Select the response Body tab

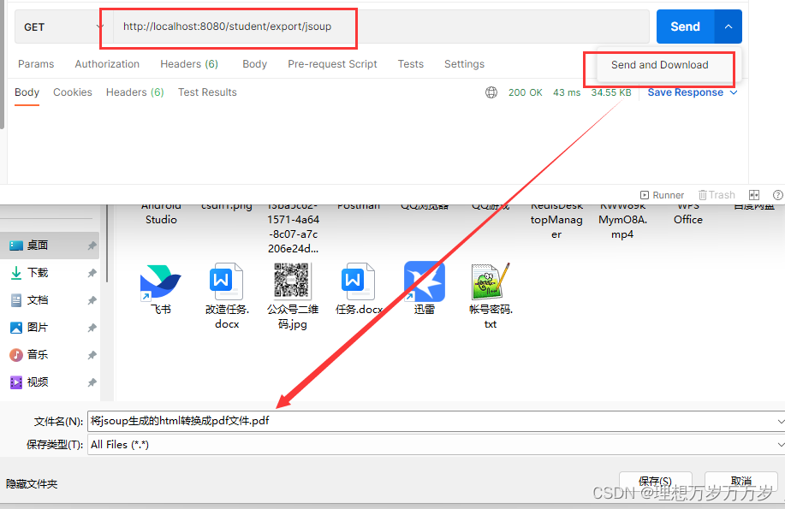[27, 92]
